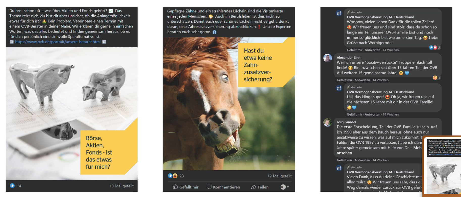The image size is (461, 197).
Task: Click the Kommentieren speech bubble icon
Action: 209,187
